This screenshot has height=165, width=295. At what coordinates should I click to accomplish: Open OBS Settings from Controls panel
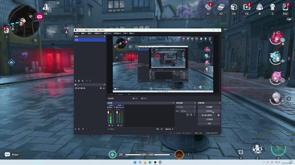point(209,123)
